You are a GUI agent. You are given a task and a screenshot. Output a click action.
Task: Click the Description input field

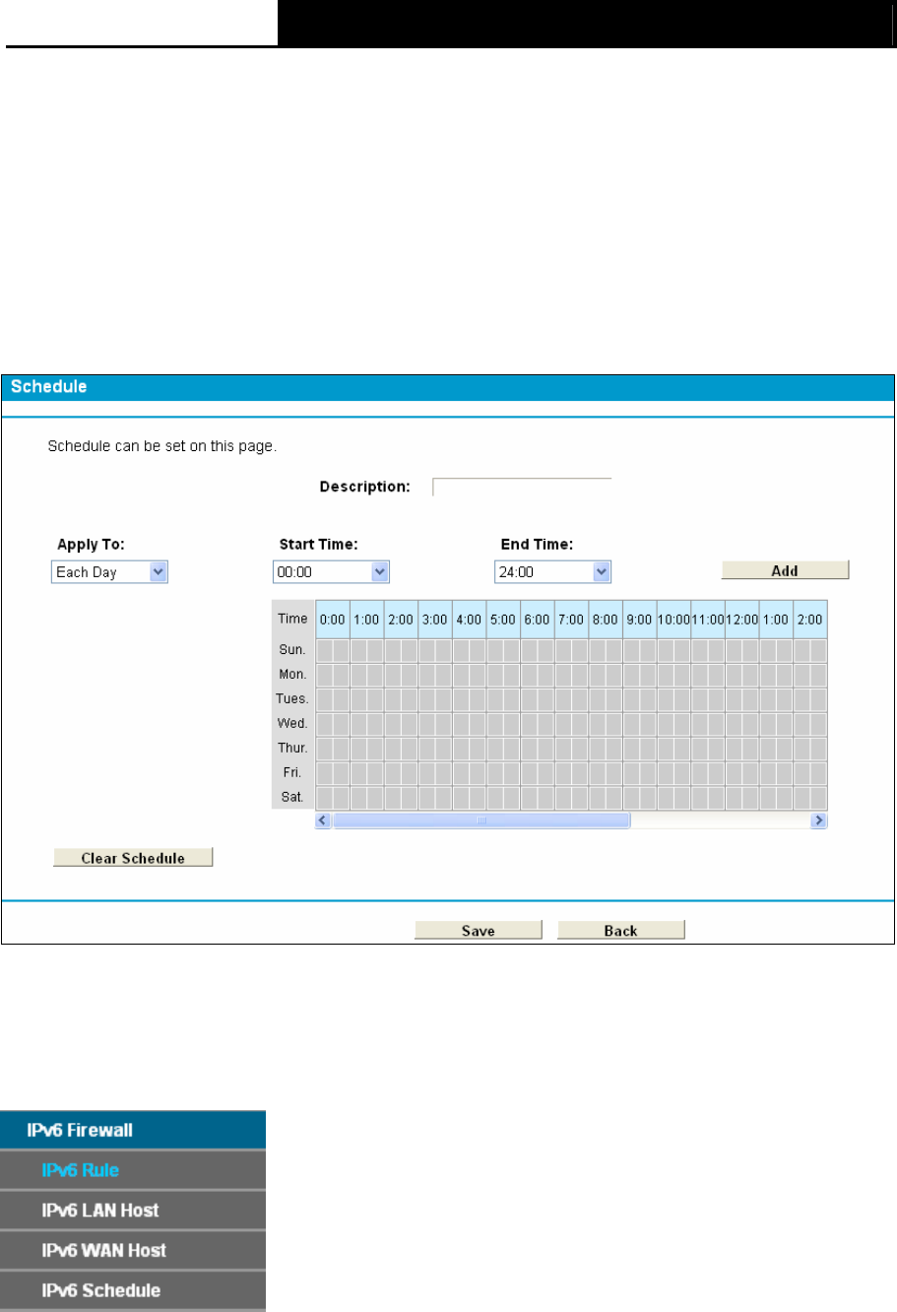(x=522, y=487)
